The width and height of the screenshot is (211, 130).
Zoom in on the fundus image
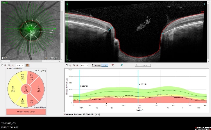(9, 65)
